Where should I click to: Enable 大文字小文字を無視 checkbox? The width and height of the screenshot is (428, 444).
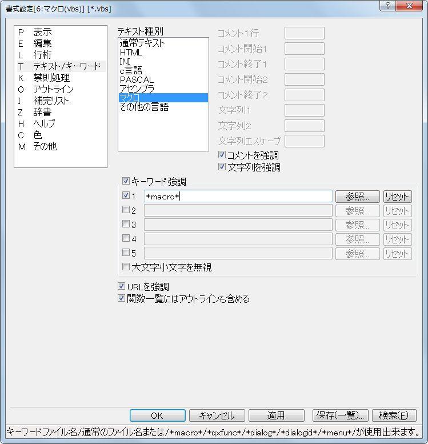click(x=126, y=267)
